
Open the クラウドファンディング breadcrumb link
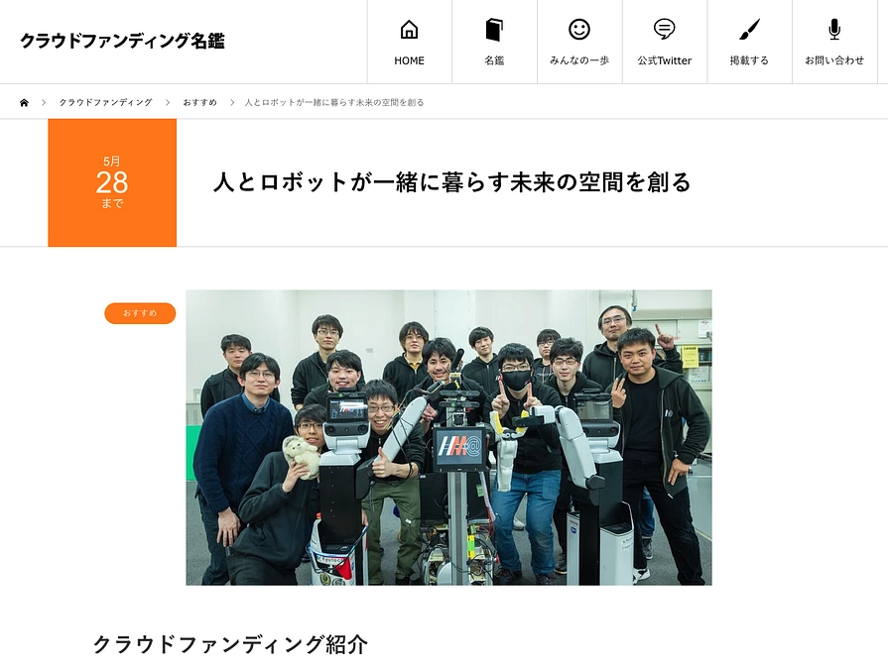click(x=105, y=101)
